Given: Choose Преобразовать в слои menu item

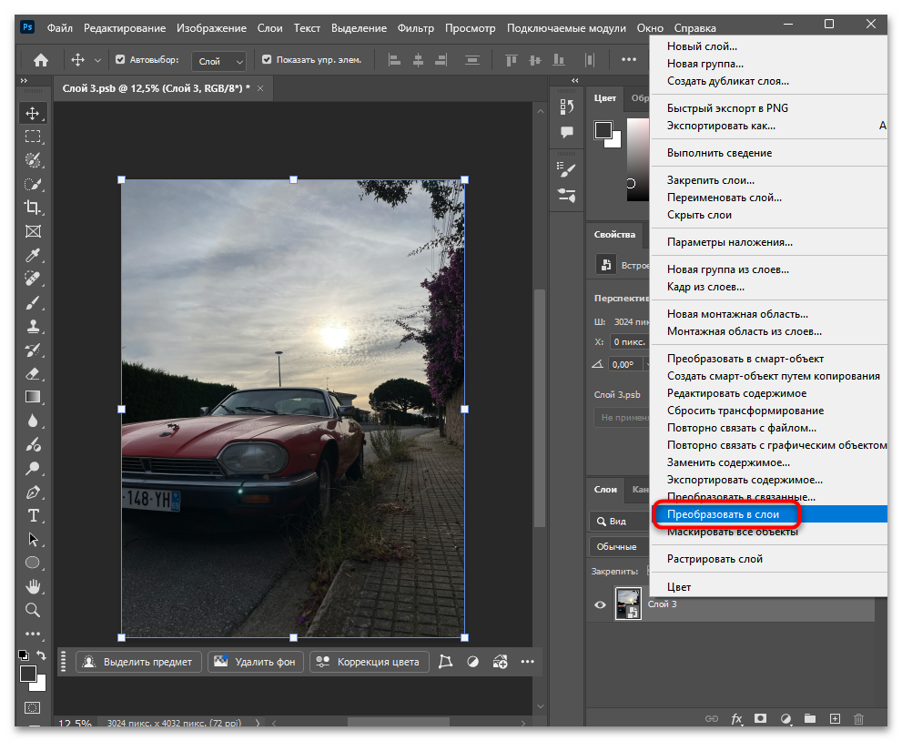Looking at the screenshot, I should pos(724,514).
